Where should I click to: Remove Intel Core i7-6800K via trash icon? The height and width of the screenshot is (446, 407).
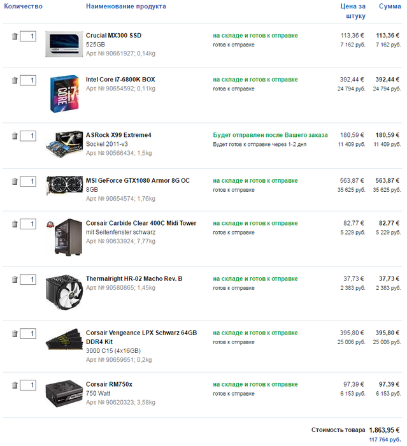tap(15, 80)
